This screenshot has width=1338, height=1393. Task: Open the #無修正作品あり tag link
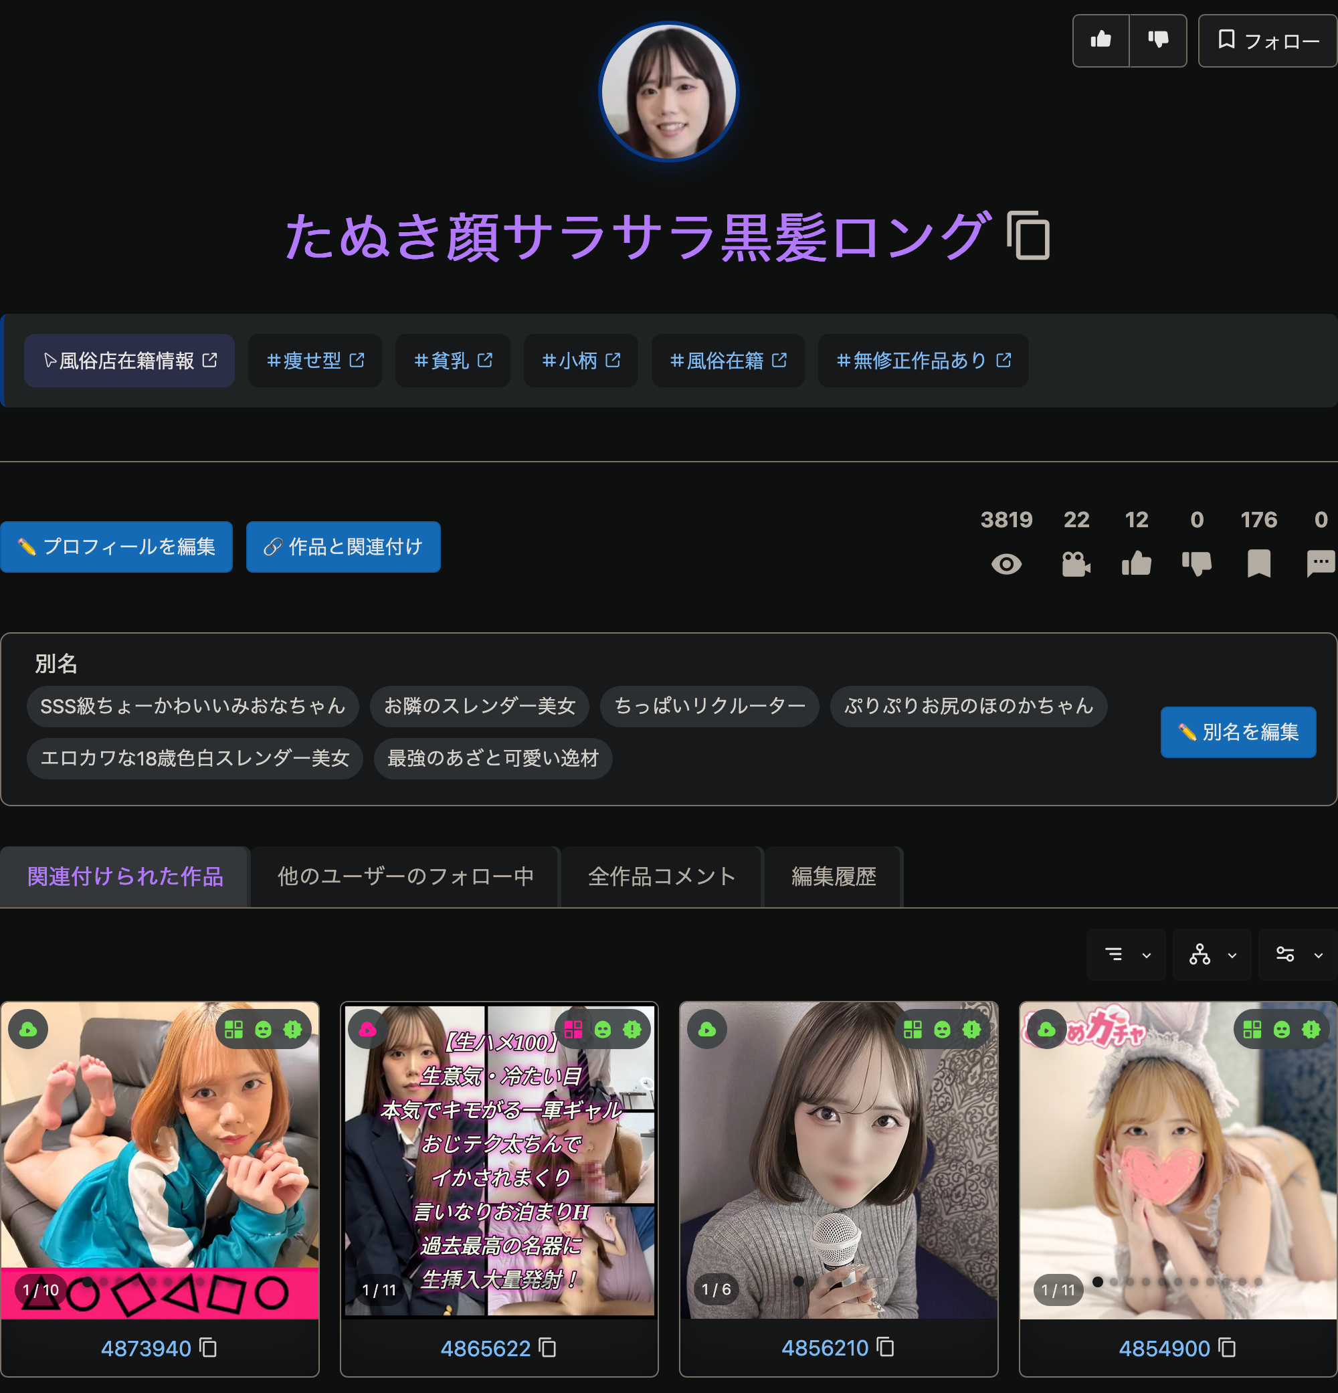click(923, 361)
